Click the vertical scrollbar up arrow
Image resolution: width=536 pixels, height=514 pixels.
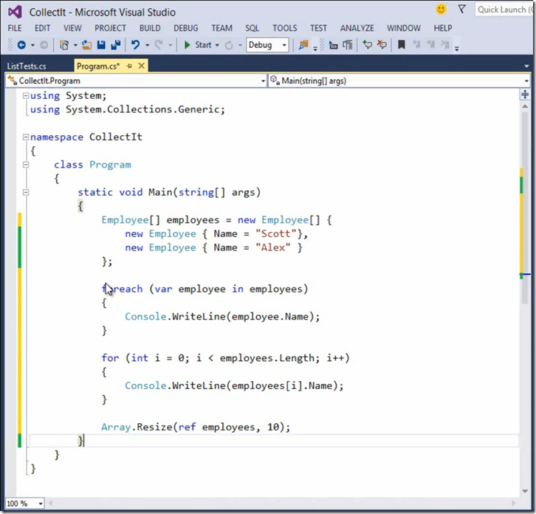point(525,106)
